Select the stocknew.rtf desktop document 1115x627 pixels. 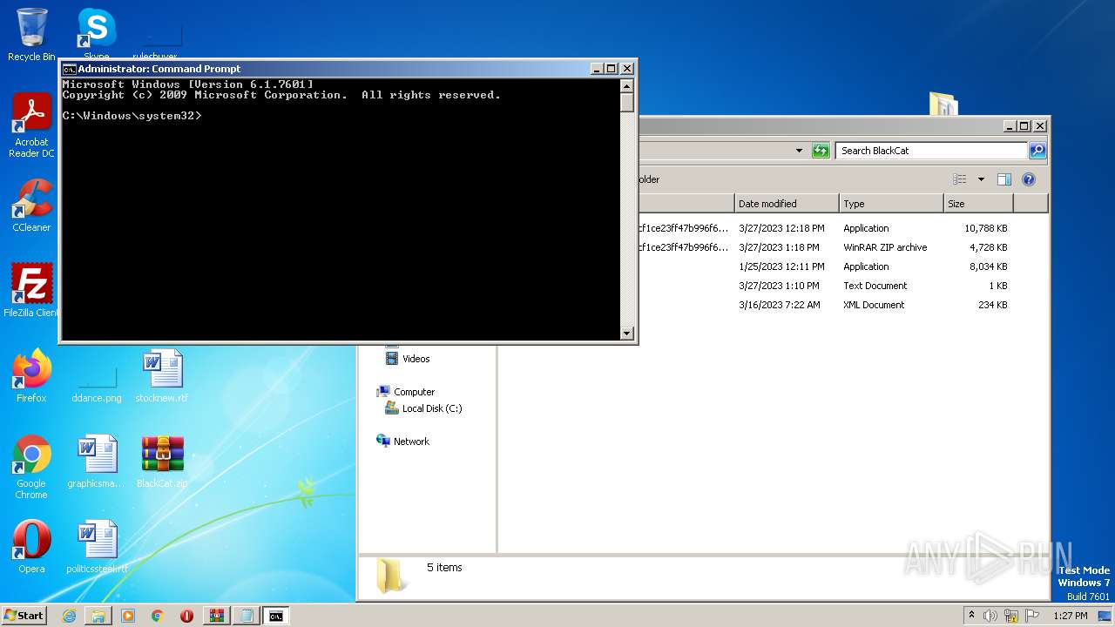click(x=162, y=376)
